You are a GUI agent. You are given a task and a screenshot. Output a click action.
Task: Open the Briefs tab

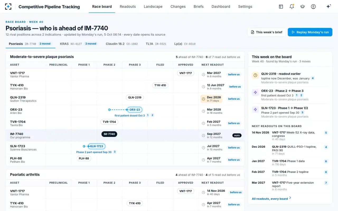[199, 7]
